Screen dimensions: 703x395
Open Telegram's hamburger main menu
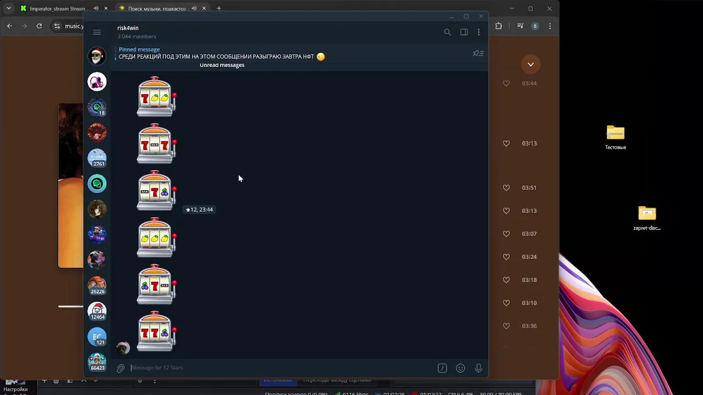click(x=97, y=32)
